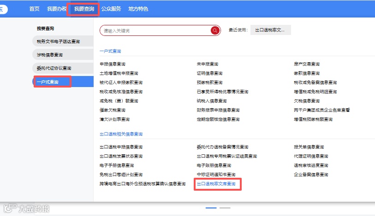375x216 pixels.
Task: Click the red search magnifier icon
Action: tap(215, 30)
